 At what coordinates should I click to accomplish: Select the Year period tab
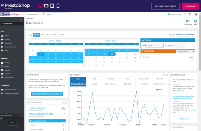click(43, 35)
